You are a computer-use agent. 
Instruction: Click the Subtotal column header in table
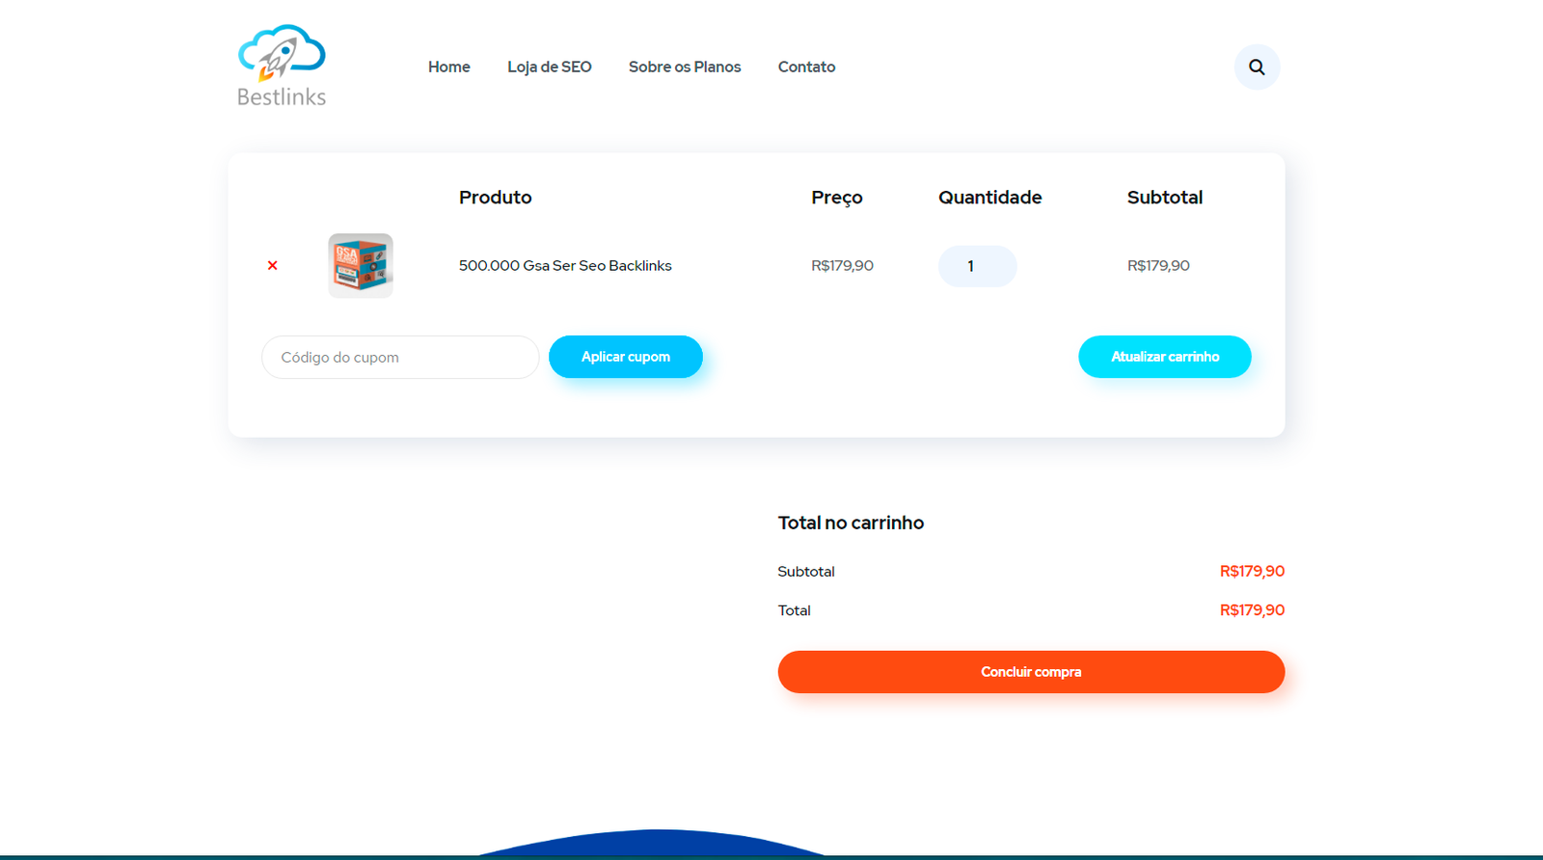pos(1164,198)
